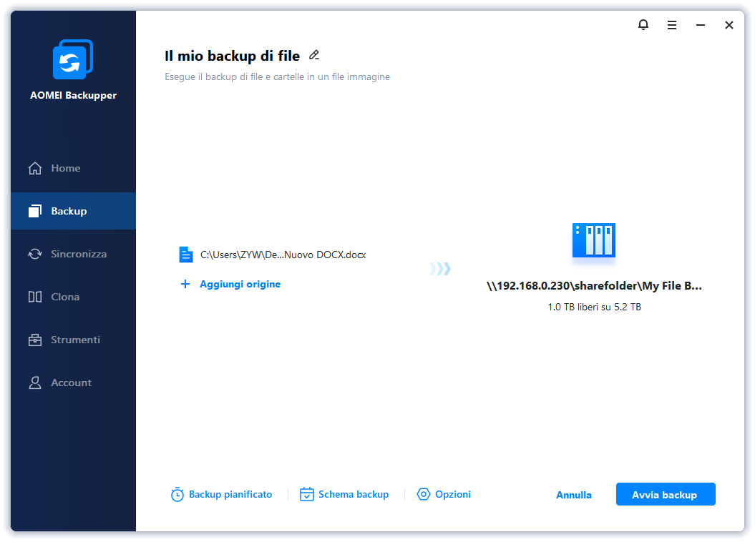Image resolution: width=755 pixels, height=542 pixels.
Task: Open the Account sidebar section
Action: point(71,383)
